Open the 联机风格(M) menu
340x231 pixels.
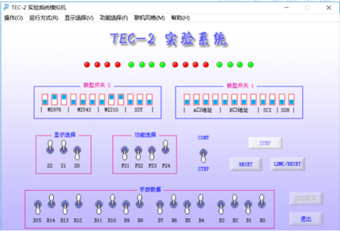point(149,18)
